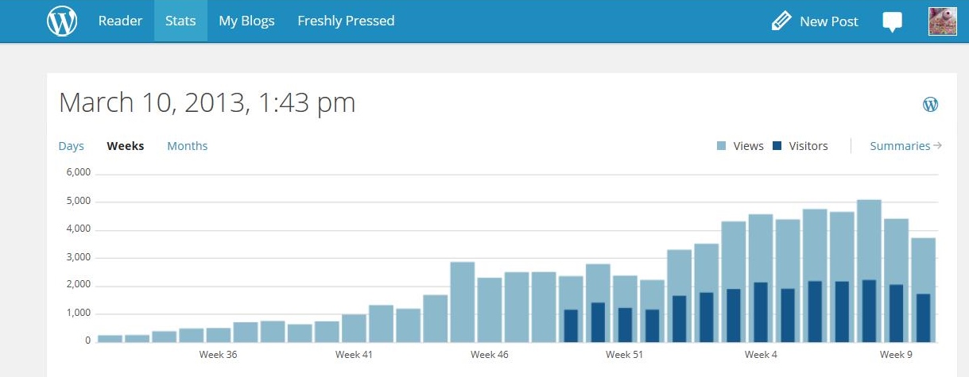Switch chart to Days view
This screenshot has height=377, width=969.
tap(72, 146)
